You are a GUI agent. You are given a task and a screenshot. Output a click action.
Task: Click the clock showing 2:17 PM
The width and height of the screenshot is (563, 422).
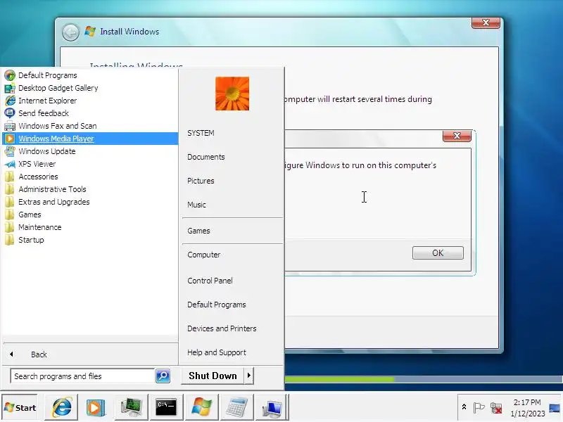(x=527, y=408)
